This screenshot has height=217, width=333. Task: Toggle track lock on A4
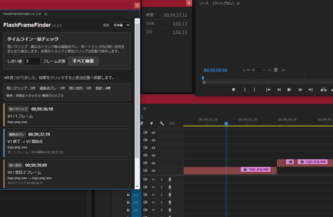(x=128, y=202)
